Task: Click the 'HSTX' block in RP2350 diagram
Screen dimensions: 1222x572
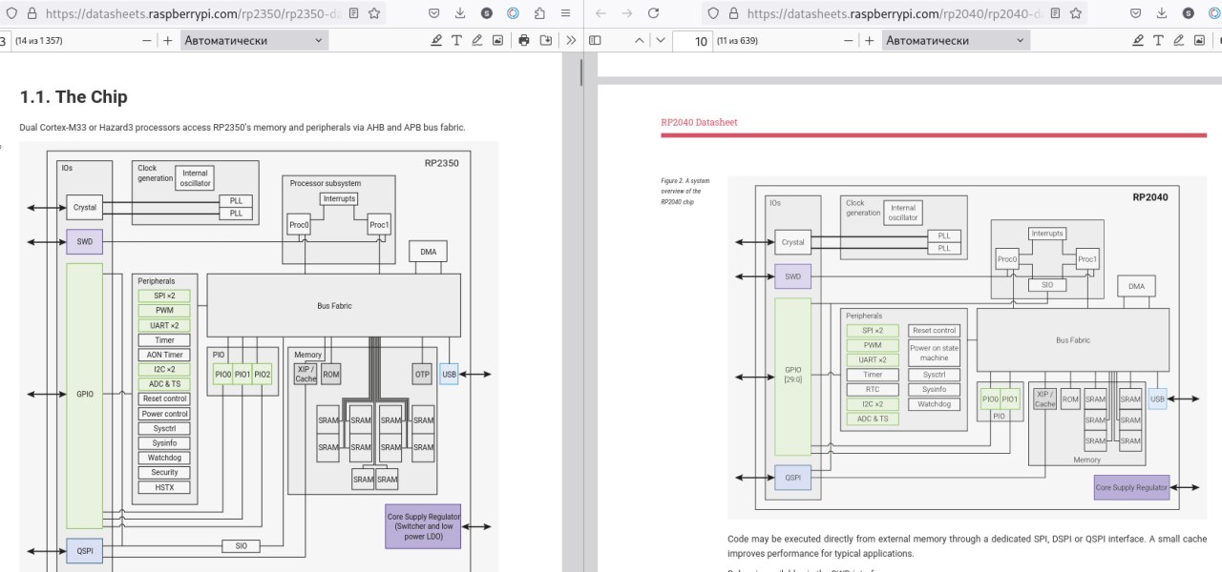Action: pyautogui.click(x=165, y=487)
